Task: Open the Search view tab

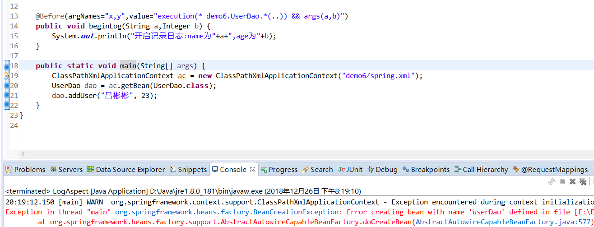Action: pos(317,170)
